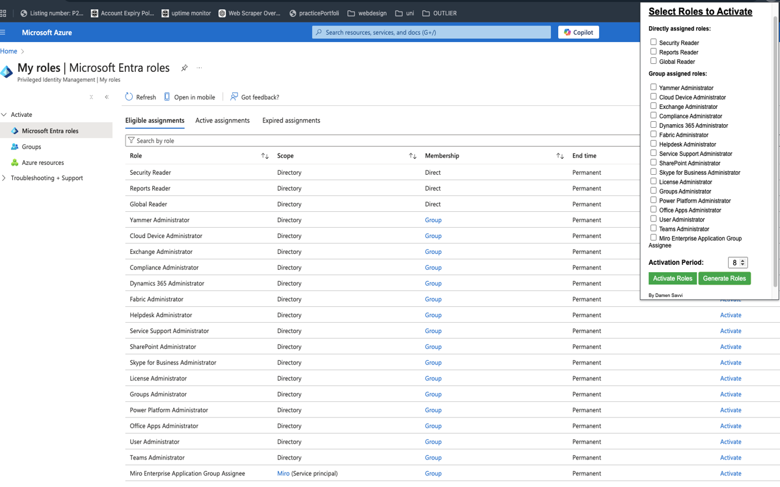This screenshot has width=780, height=487.
Task: Close the sidebar menu with X icon
Action: (91, 97)
